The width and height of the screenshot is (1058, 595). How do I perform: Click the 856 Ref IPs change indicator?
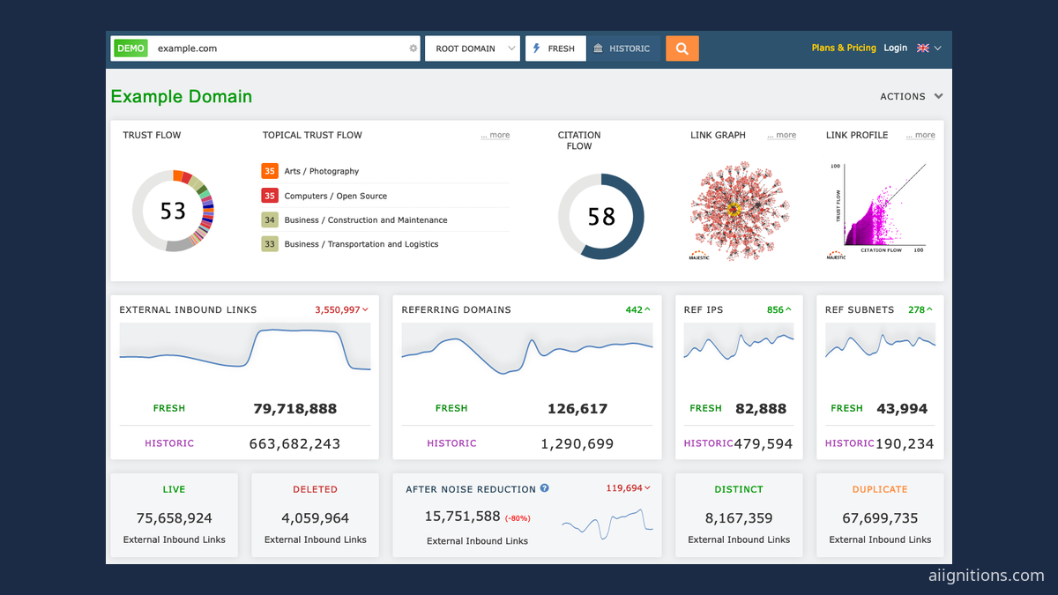pyautogui.click(x=779, y=309)
